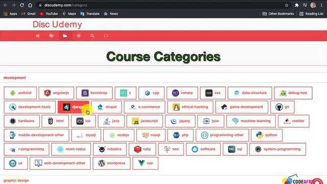Screen dimensions: 327x184
Task: Open the Reading List
Action: coord(311,14)
